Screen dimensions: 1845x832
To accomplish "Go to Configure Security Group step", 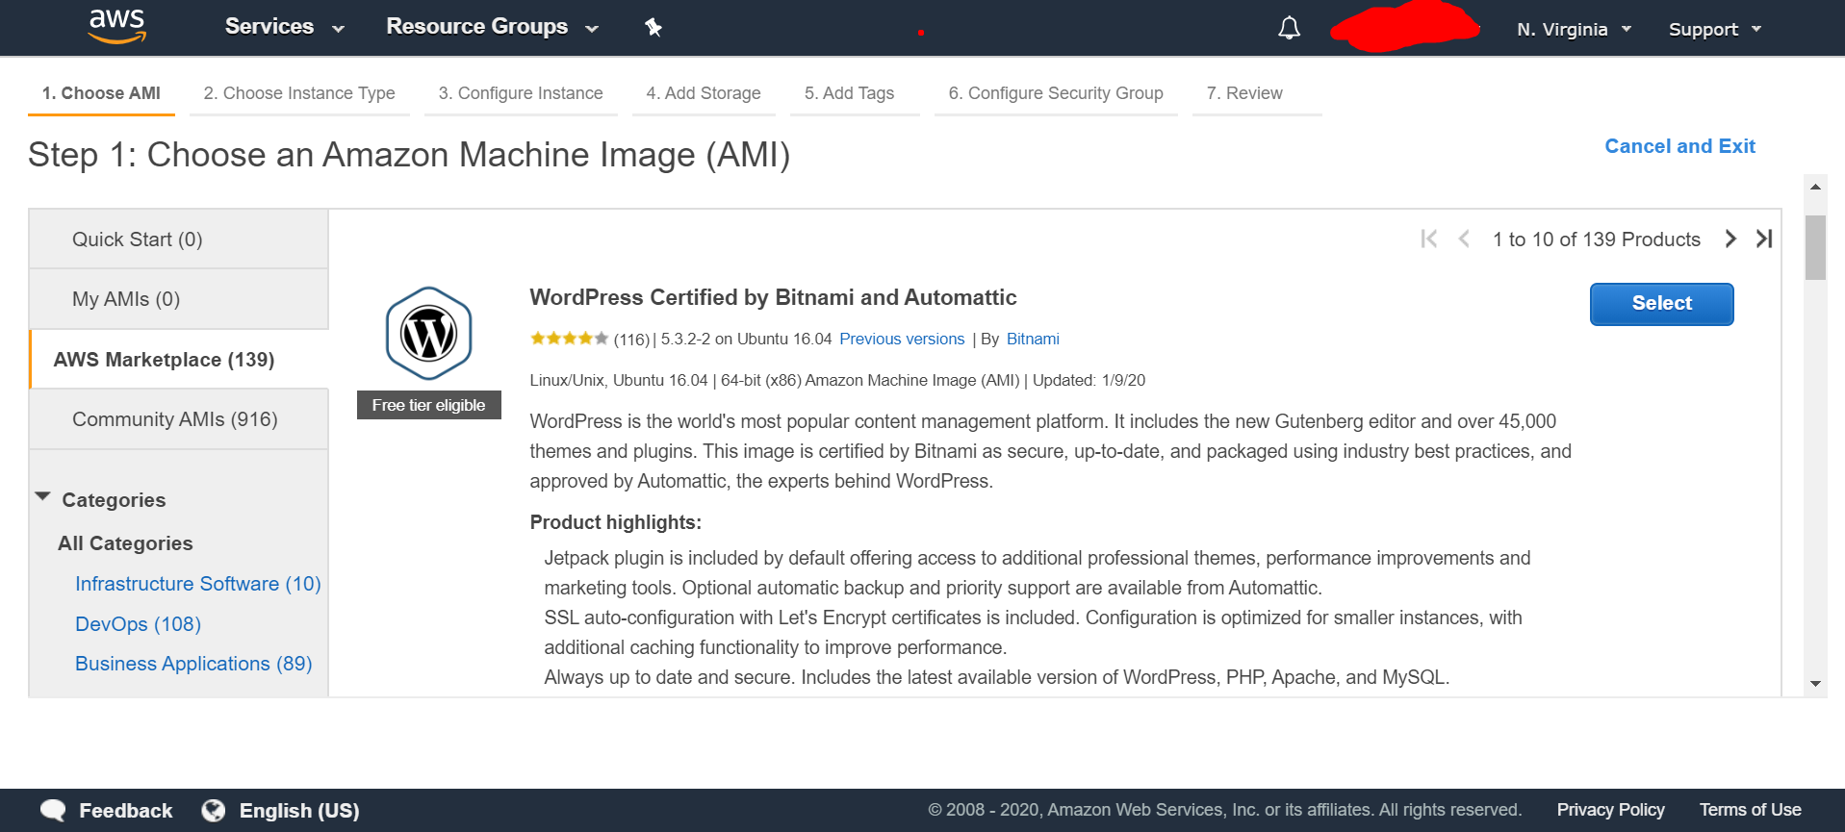I will click(1056, 93).
